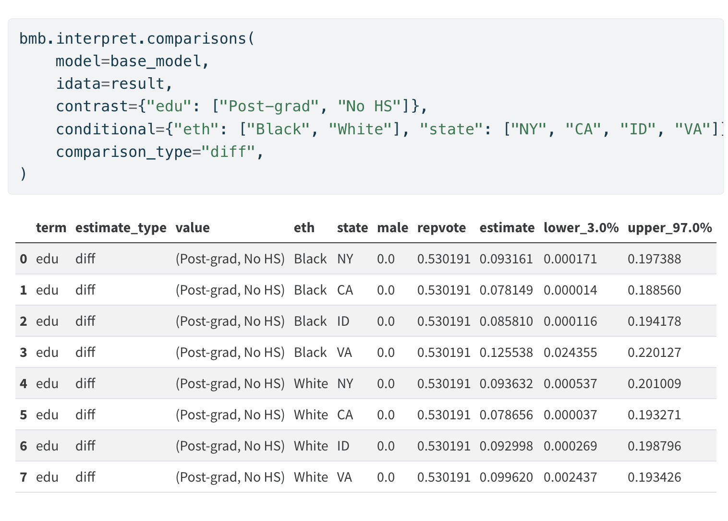
Task: Click the estimate cell 0.099620
Action: pos(506,477)
